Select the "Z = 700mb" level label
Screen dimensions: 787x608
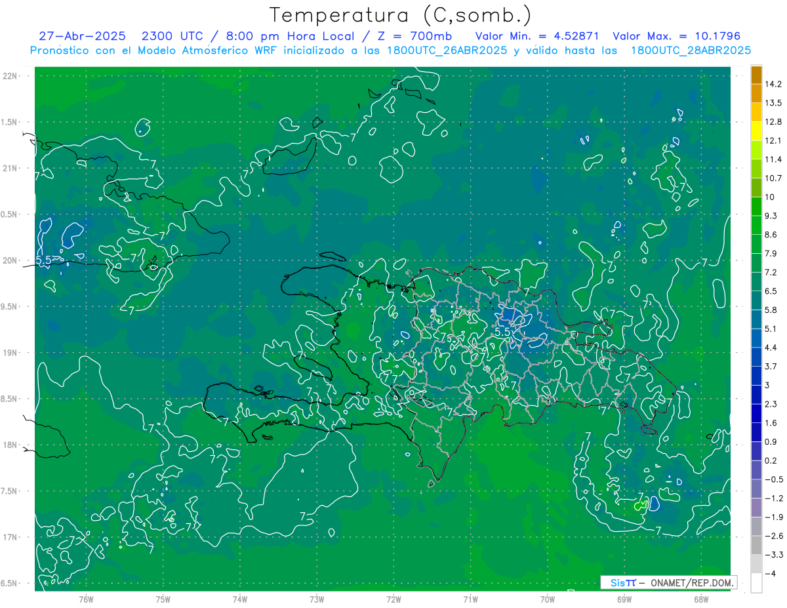click(x=414, y=36)
